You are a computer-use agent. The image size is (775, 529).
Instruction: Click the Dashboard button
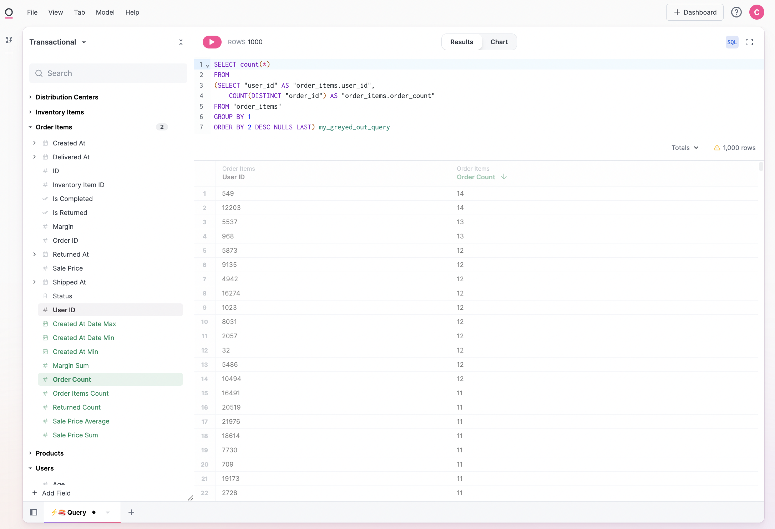coord(695,12)
